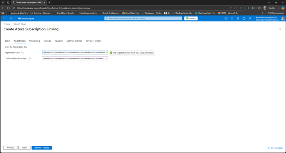Click into the Confirm Registration Key field
The width and height of the screenshot is (286, 153).
[x=75, y=58]
